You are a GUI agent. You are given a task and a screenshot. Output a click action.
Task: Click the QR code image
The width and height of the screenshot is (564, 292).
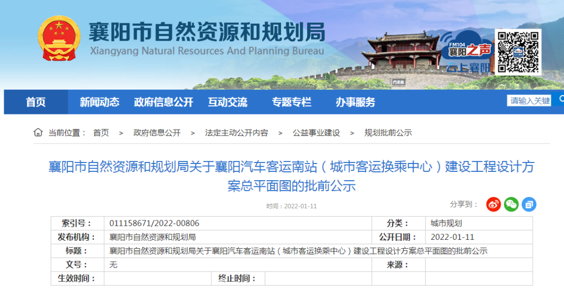(518, 52)
